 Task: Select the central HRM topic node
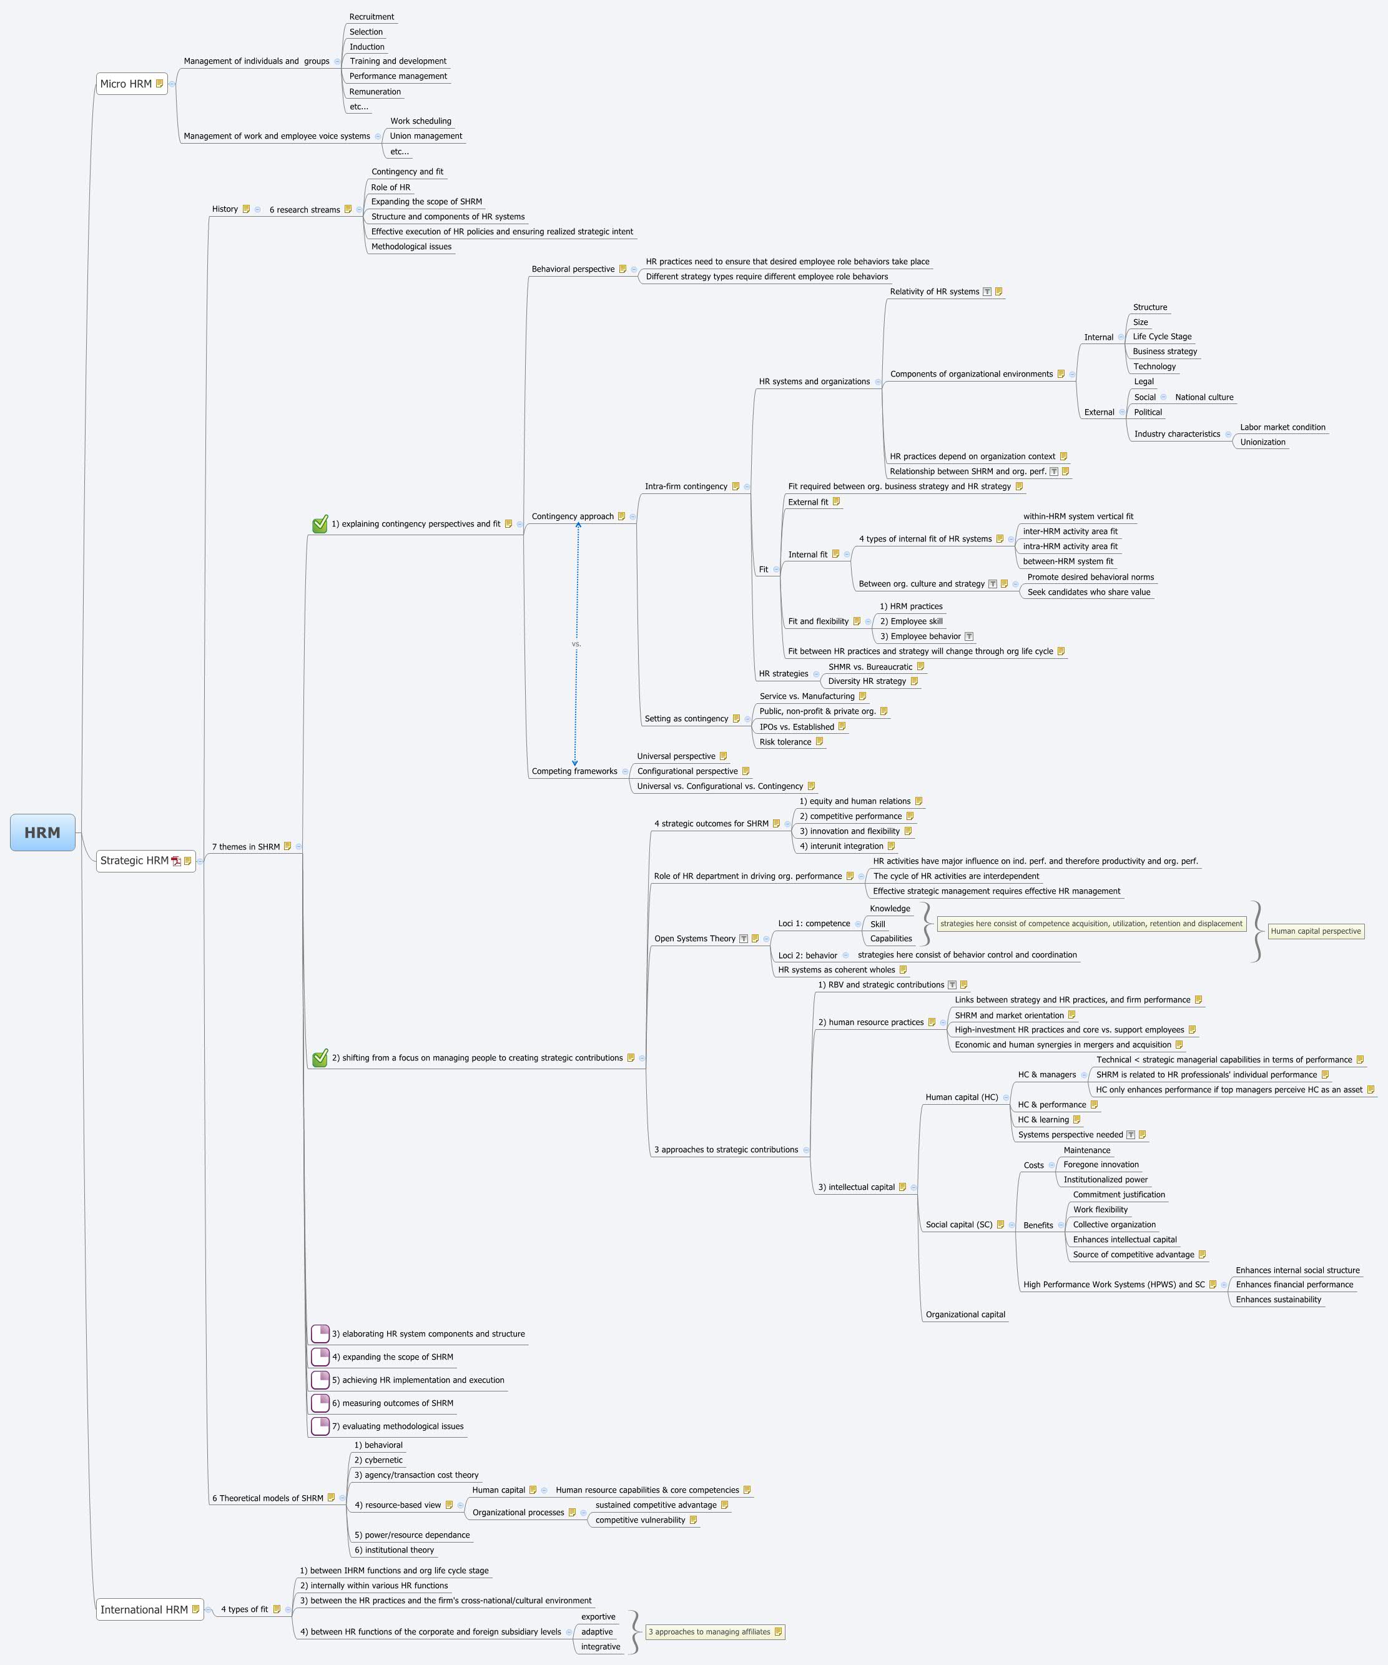(x=44, y=833)
